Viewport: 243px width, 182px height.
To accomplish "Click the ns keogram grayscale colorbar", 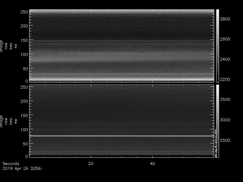I will 217,46.
